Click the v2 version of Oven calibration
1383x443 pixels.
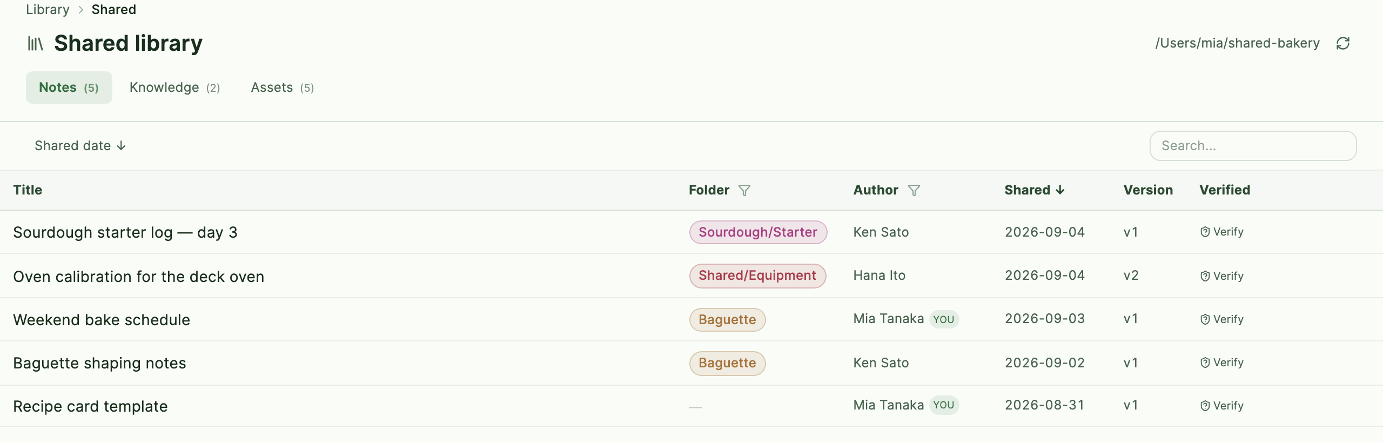[x=1131, y=276]
